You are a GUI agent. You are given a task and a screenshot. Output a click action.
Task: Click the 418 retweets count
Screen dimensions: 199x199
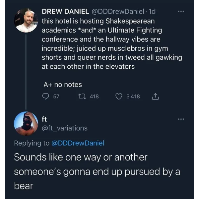pos(94,97)
